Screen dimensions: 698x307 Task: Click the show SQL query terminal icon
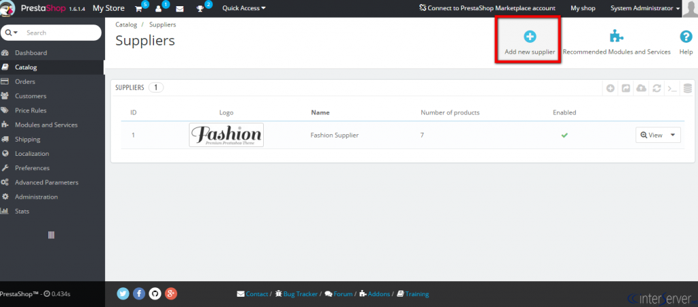[x=672, y=88]
